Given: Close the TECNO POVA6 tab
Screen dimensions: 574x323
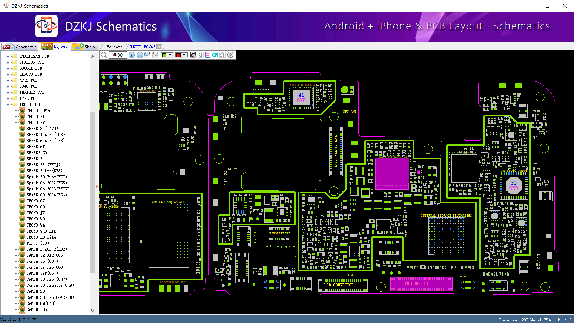Looking at the screenshot, I should tap(159, 47).
